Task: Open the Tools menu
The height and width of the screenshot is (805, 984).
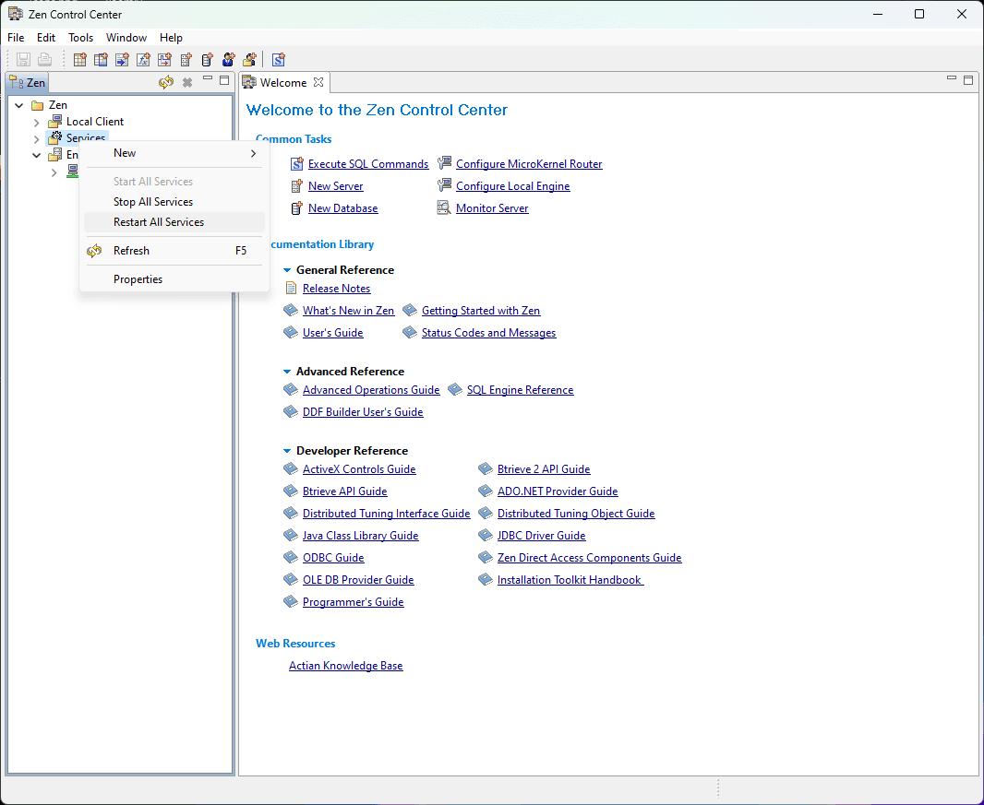Action: click(80, 38)
